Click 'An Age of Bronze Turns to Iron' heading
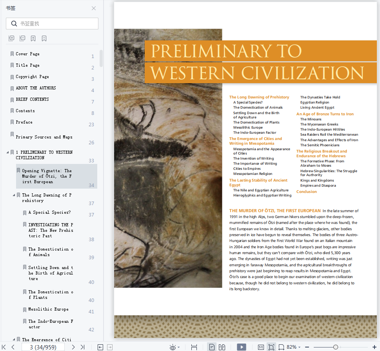 click(x=325, y=114)
